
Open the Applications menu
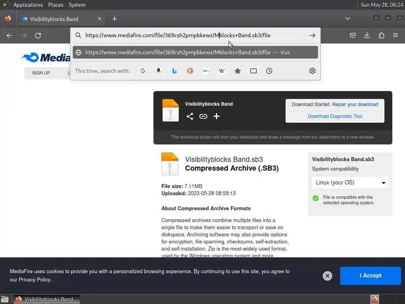(28, 5)
